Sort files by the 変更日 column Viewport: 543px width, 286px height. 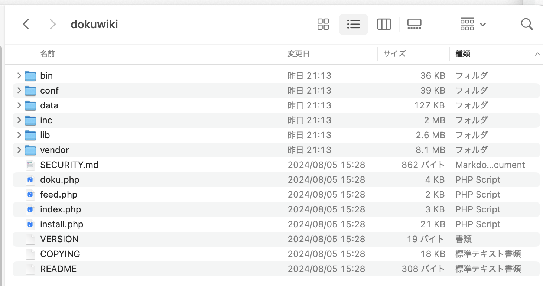(x=298, y=53)
